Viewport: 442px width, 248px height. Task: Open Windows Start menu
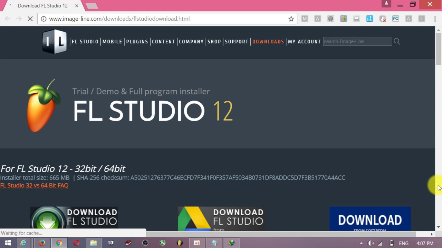pyautogui.click(x=8, y=243)
